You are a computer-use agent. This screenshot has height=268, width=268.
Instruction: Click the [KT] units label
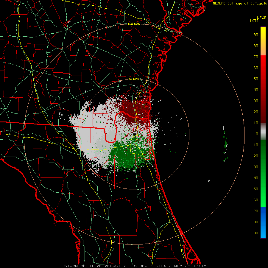point(254,21)
